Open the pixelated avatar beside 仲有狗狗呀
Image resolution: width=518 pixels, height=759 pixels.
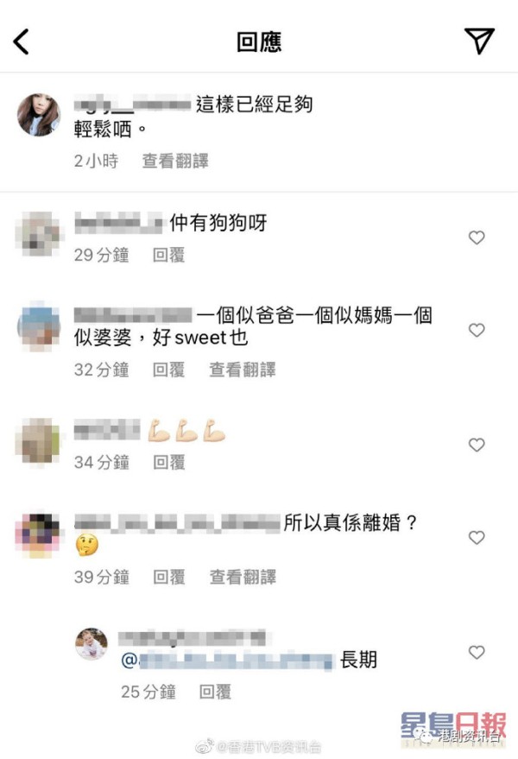tap(39, 234)
